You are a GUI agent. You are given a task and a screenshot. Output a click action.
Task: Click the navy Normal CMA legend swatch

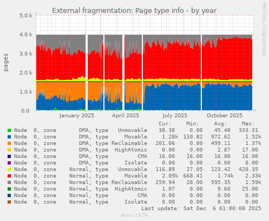pyautogui.click(x=9, y=195)
